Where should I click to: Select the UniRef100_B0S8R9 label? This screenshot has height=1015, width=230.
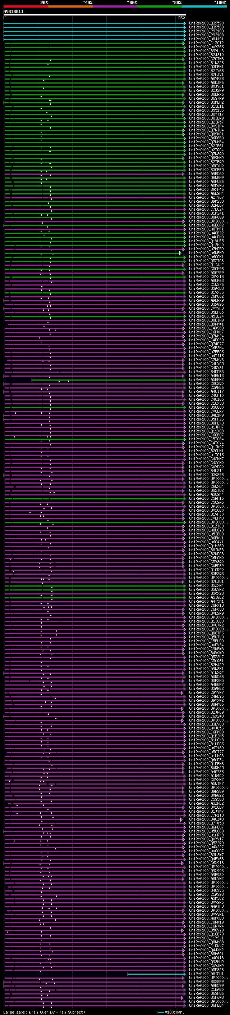[206, 982]
